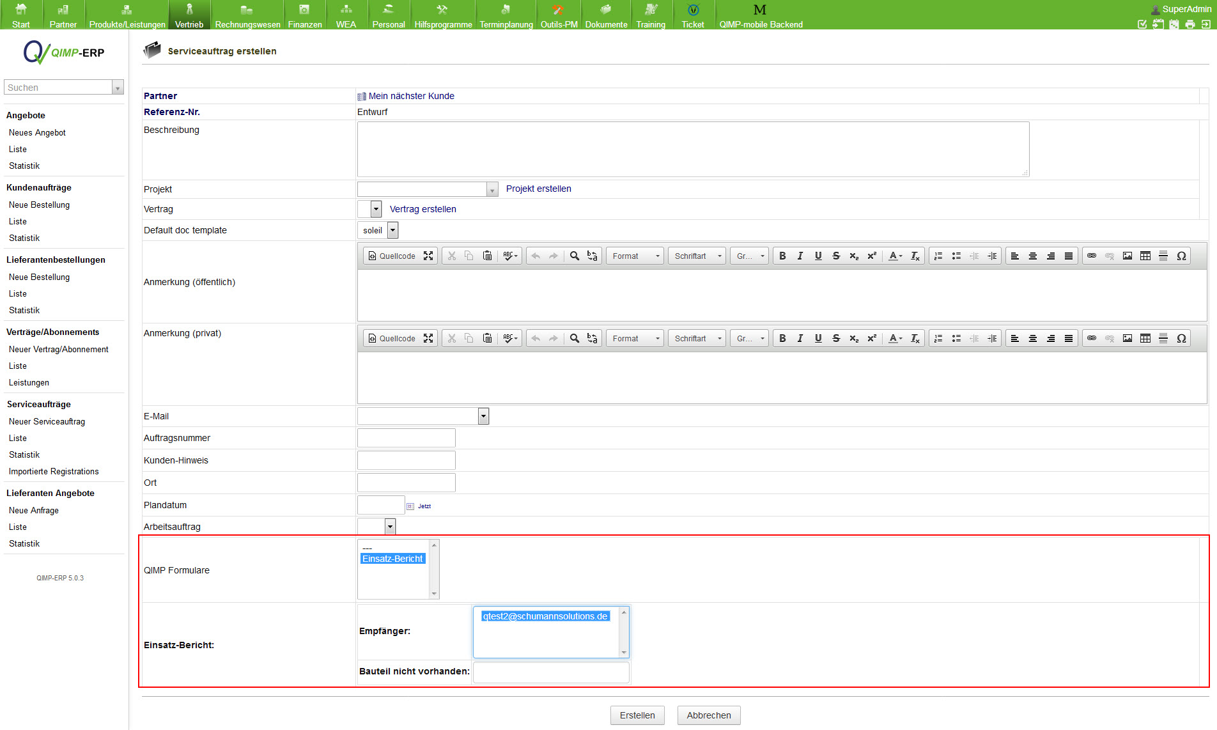Insert image in public note editor
1217x730 pixels.
click(x=1128, y=256)
